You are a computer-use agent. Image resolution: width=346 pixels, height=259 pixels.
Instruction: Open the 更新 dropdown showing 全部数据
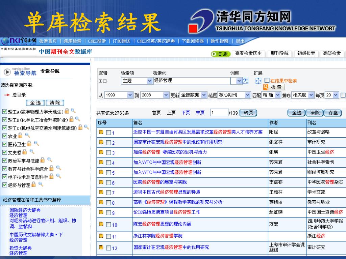coord(193,95)
